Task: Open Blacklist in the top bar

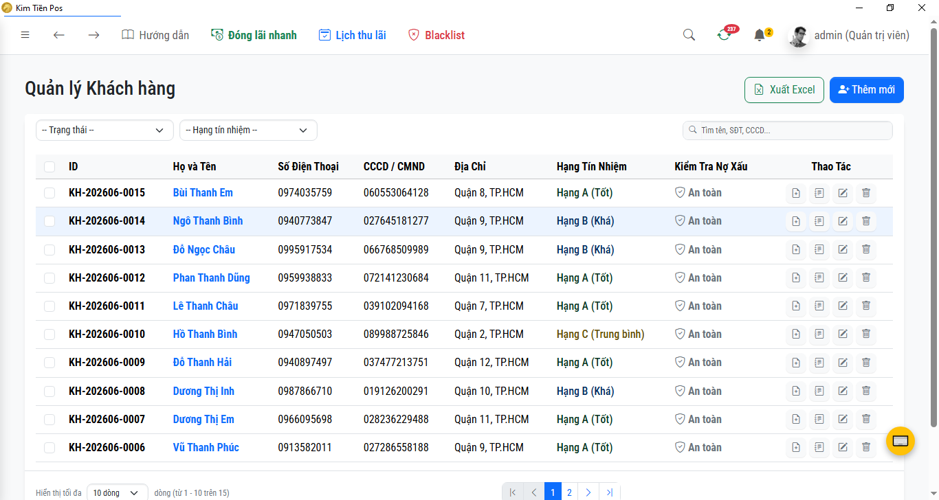Action: (437, 35)
